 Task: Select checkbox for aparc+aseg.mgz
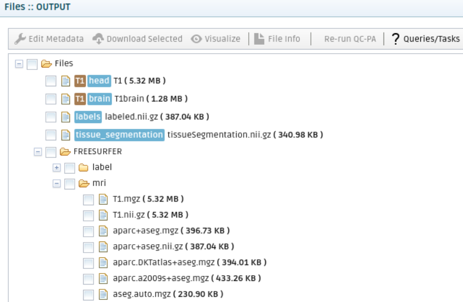click(88, 231)
